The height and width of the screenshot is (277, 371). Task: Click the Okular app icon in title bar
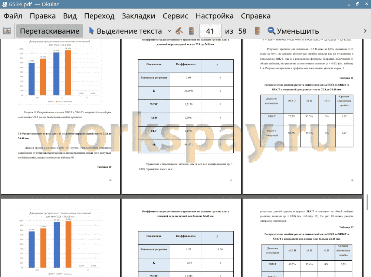click(4, 4)
